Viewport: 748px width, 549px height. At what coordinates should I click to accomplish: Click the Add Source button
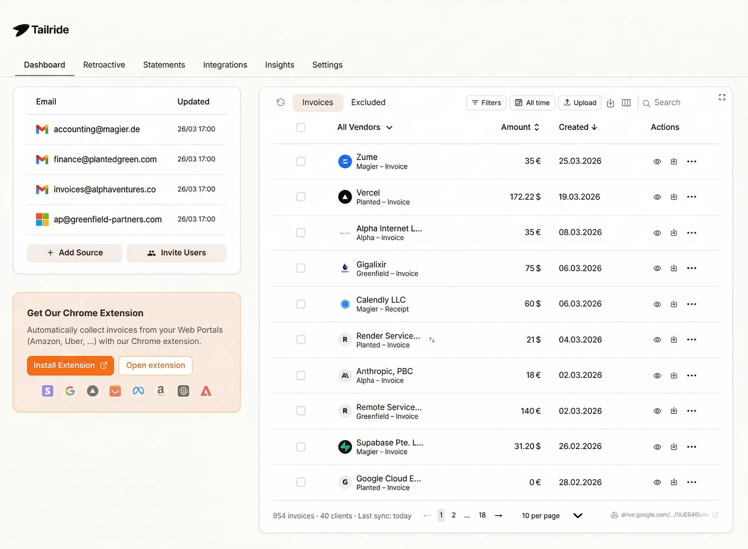click(x=74, y=253)
